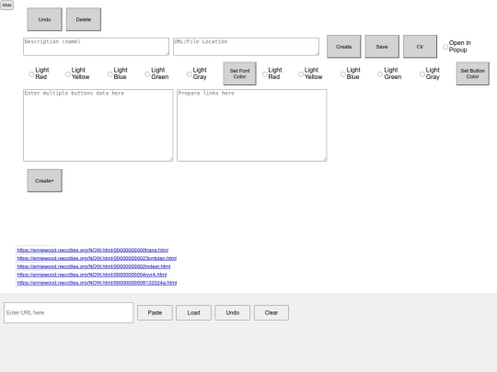Focus the 'Enter URL here' input box
The width and height of the screenshot is (497, 372).
click(x=69, y=313)
